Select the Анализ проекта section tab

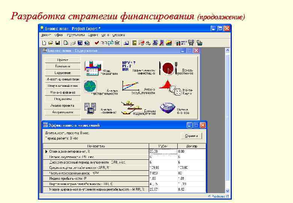[x=63, y=106]
